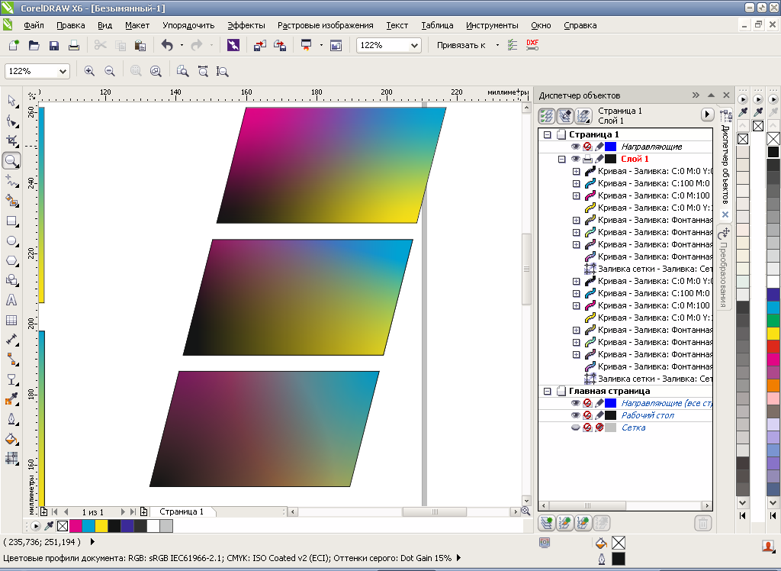Screen dimensions: 781x571
Task: Toggle the edit pencil of Слой 1
Action: (x=599, y=159)
